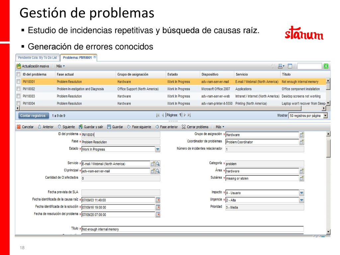
Task: Click the Actualización masiva icon
Action: pos(19,66)
